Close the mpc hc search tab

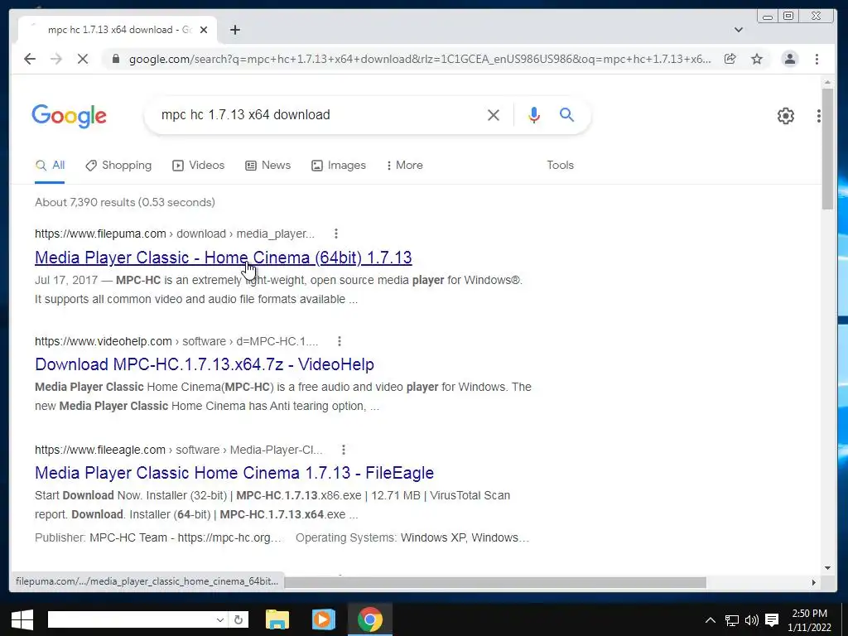[204, 30]
